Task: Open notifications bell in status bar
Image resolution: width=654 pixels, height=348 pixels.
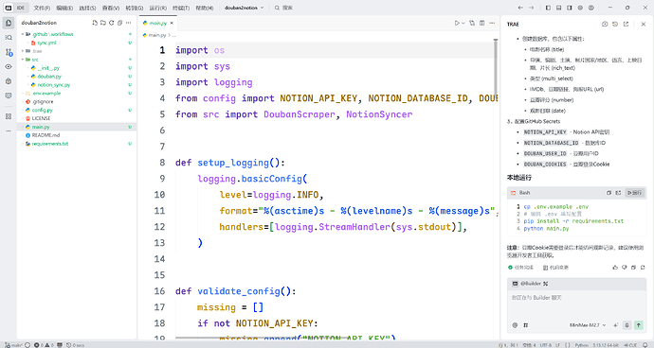Action: [x=645, y=345]
